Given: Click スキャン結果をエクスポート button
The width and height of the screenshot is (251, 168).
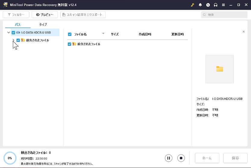Looking at the screenshot, I should pyautogui.click(x=83, y=14).
